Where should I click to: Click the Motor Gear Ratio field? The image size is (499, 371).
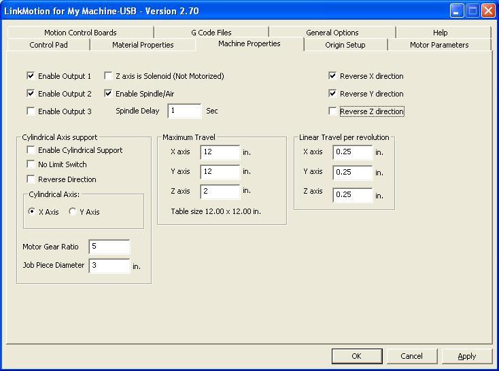[x=108, y=247]
